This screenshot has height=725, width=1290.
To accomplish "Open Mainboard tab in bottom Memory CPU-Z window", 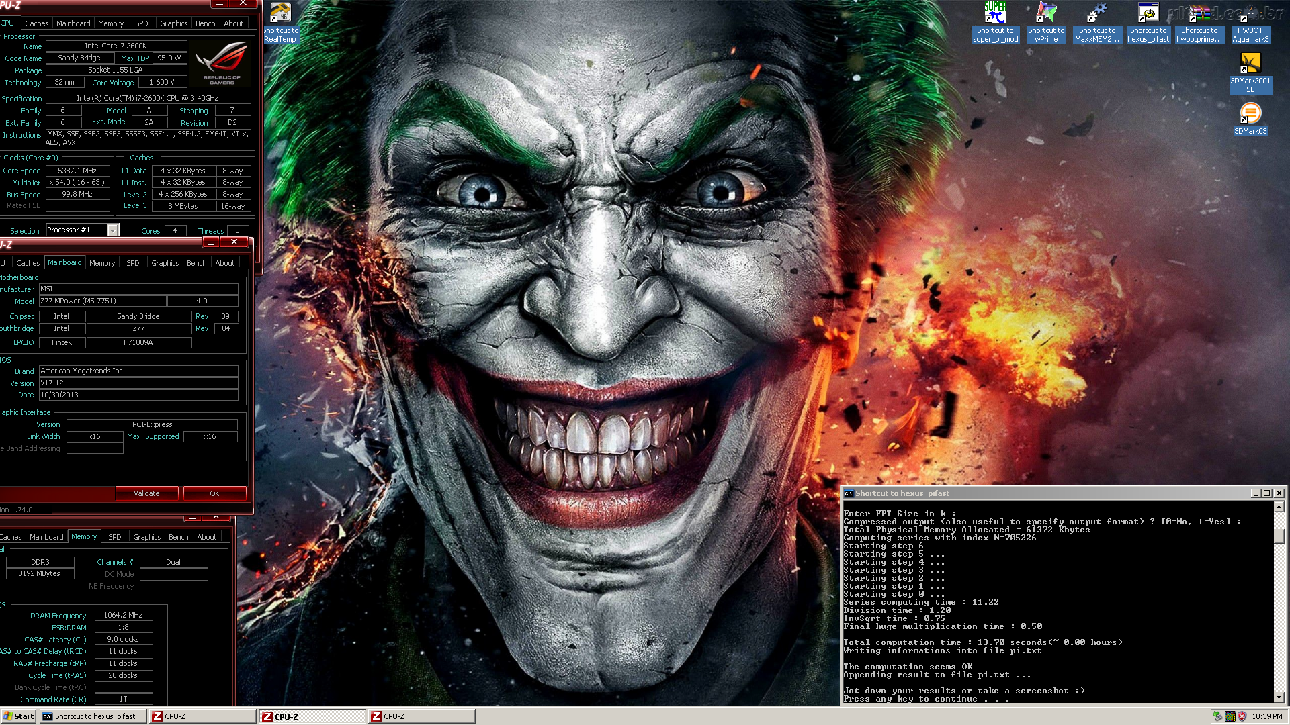I will coord(46,537).
